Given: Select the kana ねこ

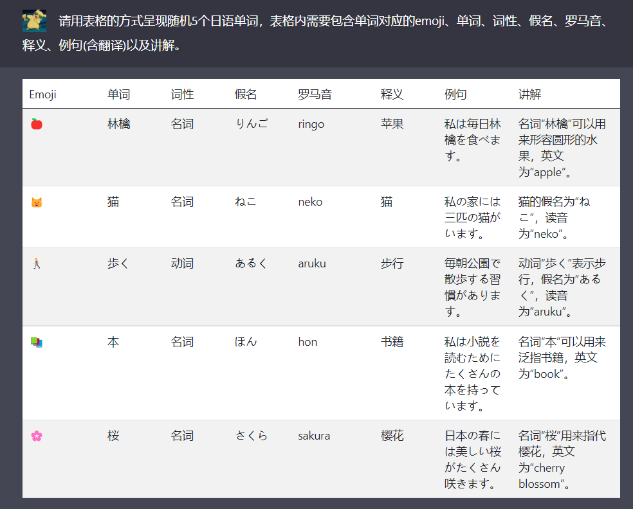Looking at the screenshot, I should (x=246, y=202).
